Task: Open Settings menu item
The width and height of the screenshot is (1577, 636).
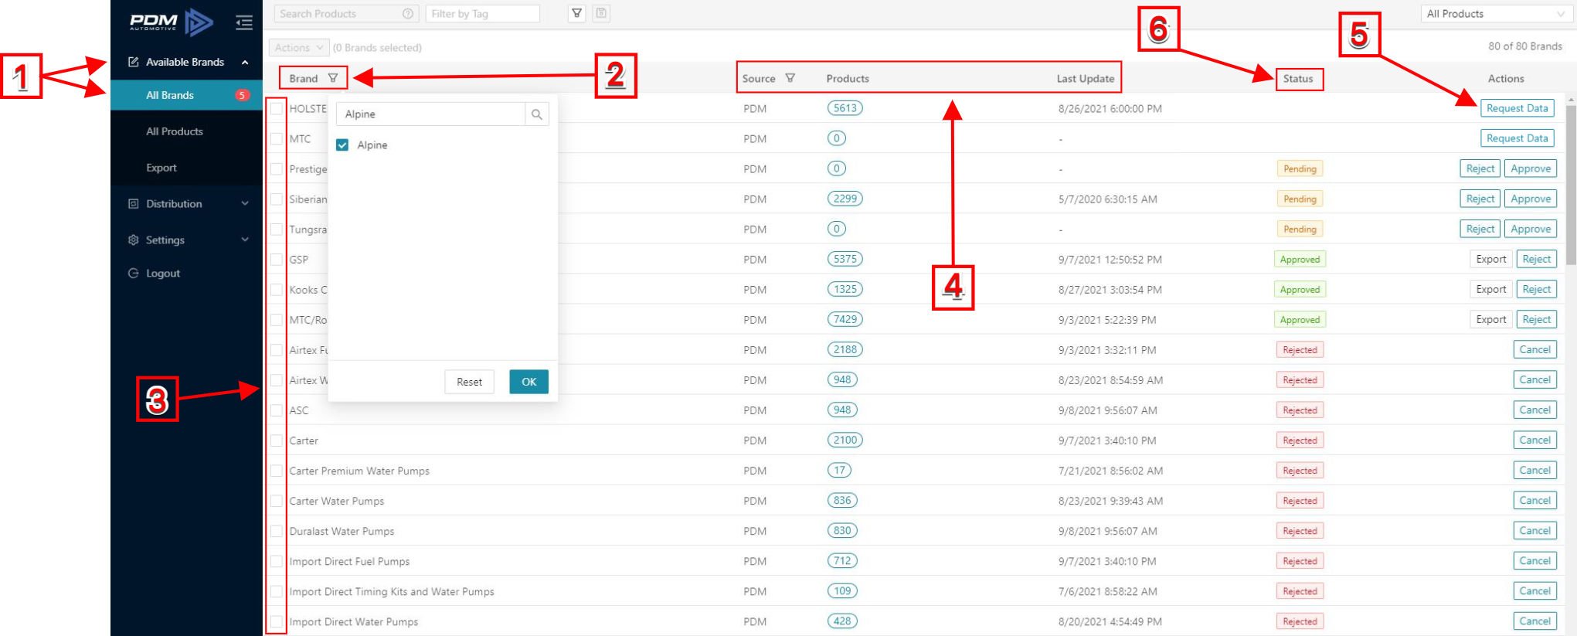Action: 186,240
